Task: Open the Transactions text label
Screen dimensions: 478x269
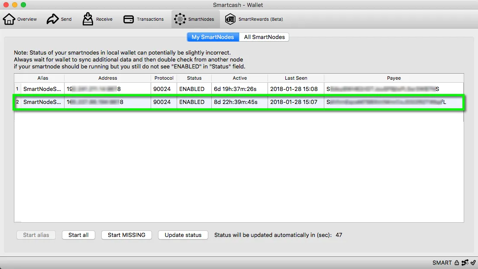Action: [150, 19]
